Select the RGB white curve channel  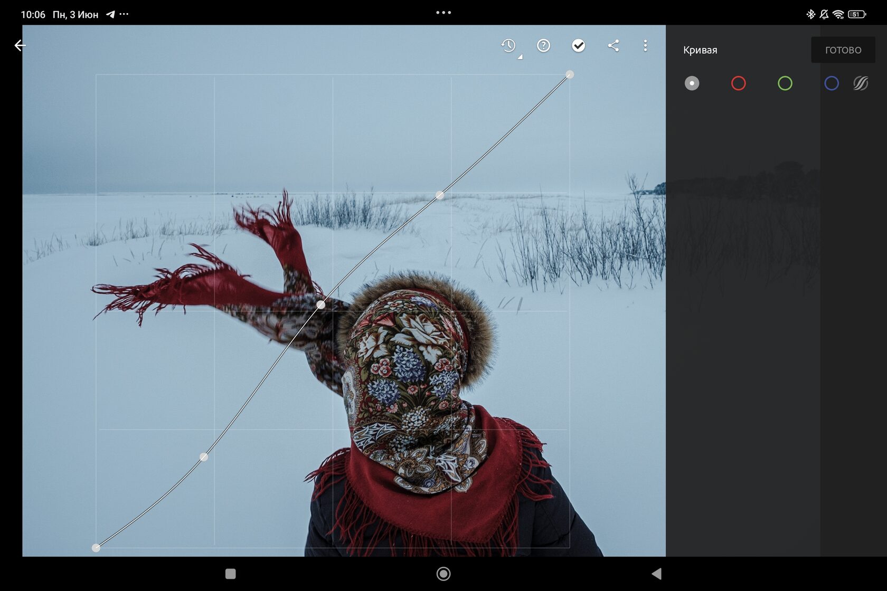692,83
